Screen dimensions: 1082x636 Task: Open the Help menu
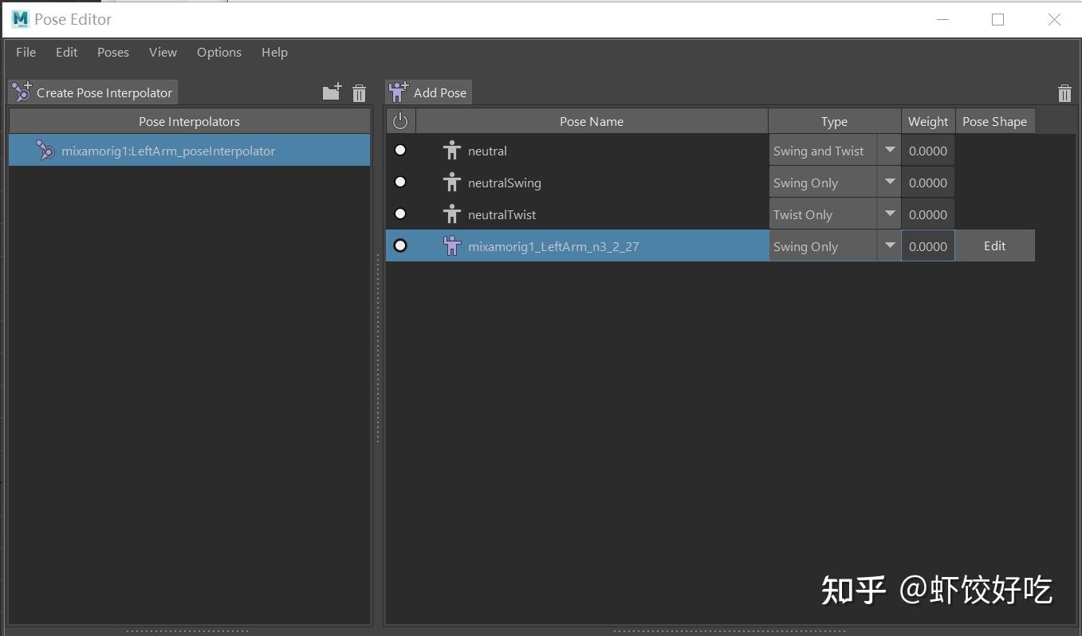274,52
